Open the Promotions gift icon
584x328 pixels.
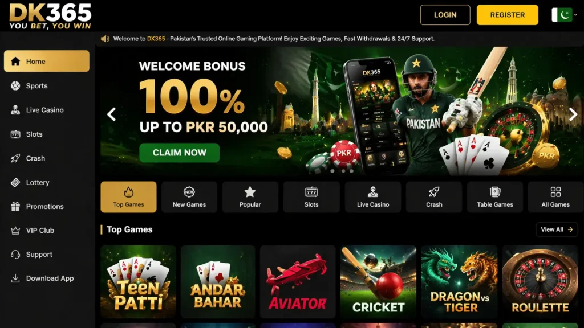tap(15, 206)
